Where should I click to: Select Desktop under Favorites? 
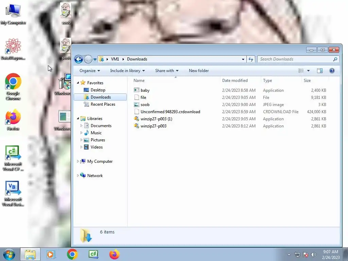pyautogui.click(x=98, y=90)
